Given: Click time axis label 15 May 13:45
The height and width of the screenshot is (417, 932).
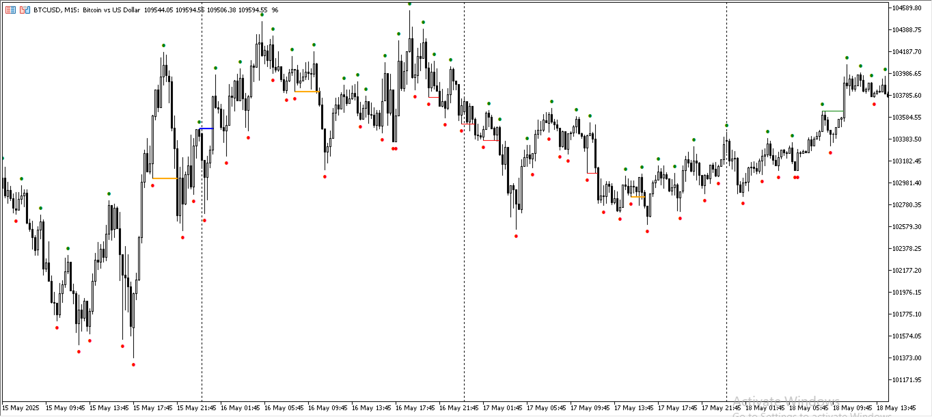Looking at the screenshot, I should coord(109,408).
